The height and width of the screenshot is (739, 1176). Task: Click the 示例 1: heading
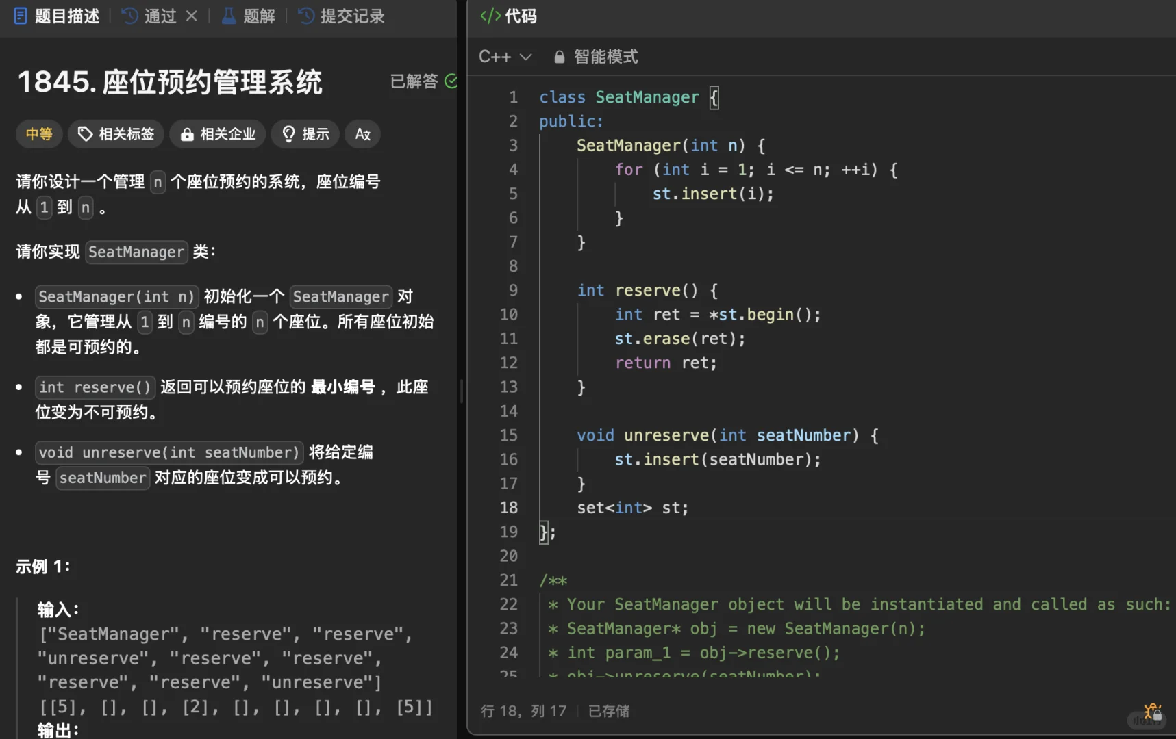(42, 567)
